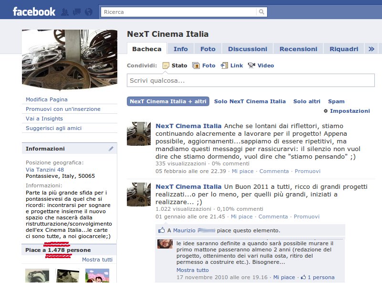Screen dimensions: 382x304
Task: Select the Solo NexT Cinema Italia filter
Action: pos(250,101)
